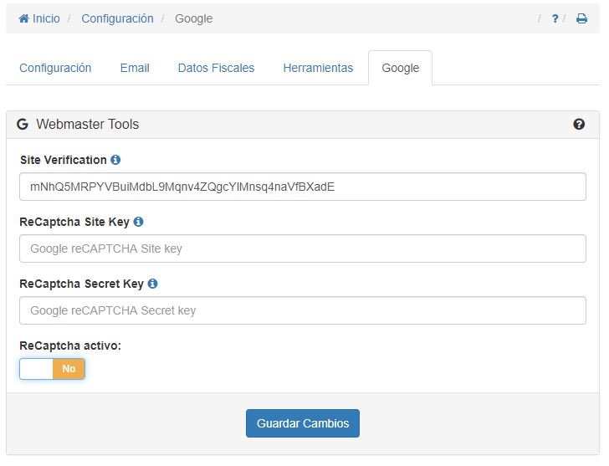Screen dimensions: 609x466
Task: Switch to the Configuración tab
Action: point(55,68)
